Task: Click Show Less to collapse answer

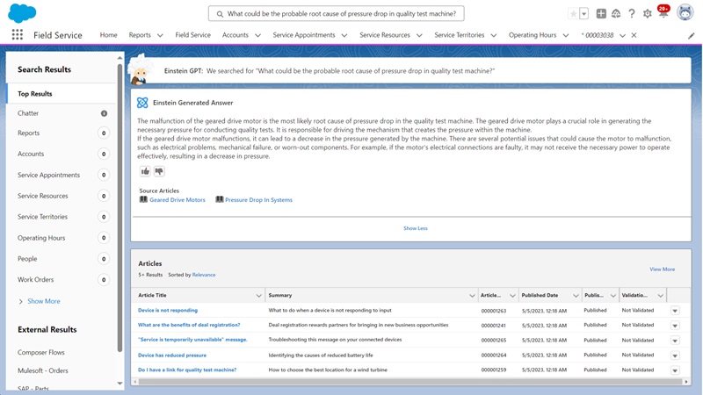Action: (x=416, y=228)
